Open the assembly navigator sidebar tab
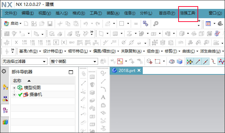The image size is (225, 133). [5, 87]
